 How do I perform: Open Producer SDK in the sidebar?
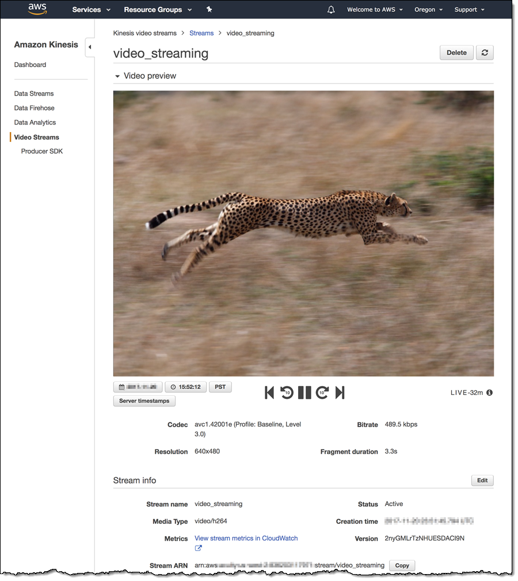coord(42,151)
